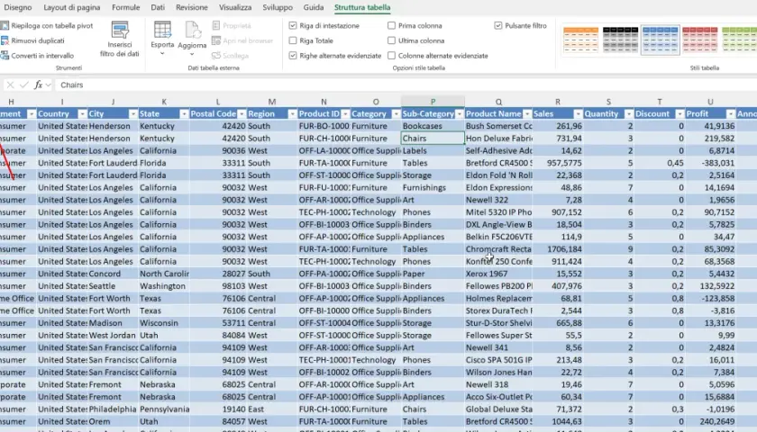The width and height of the screenshot is (757, 432).
Task: Open the Postal Code filter dropdown
Action: point(242,113)
